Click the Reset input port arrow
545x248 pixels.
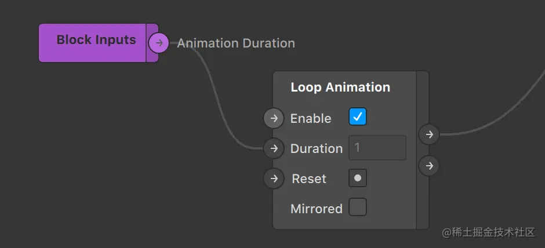coord(274,178)
